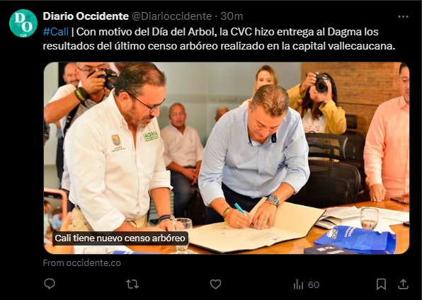422x300 pixels.
Task: Reply using the speech bubble icon
Action: 50,284
